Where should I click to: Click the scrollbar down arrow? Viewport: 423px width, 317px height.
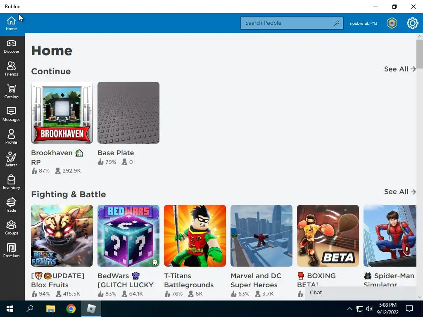tap(420, 297)
